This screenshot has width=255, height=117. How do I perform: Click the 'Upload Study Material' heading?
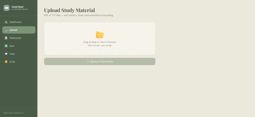pos(69,10)
